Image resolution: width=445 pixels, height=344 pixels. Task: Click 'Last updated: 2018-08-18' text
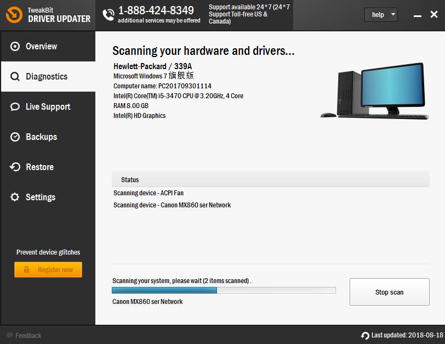(407, 335)
